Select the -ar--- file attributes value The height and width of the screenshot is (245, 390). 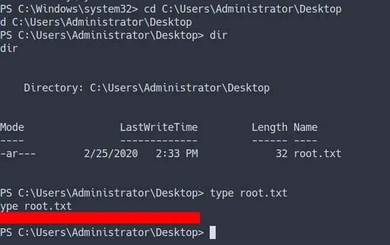click(x=18, y=154)
